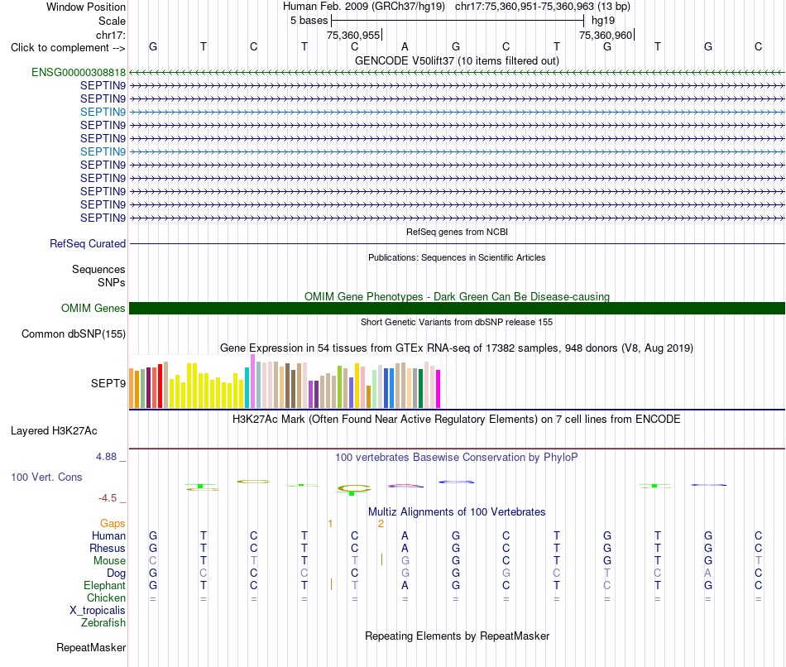Select the 'Zebrafish' species label
Screen dimensions: 786x667
click(103, 623)
